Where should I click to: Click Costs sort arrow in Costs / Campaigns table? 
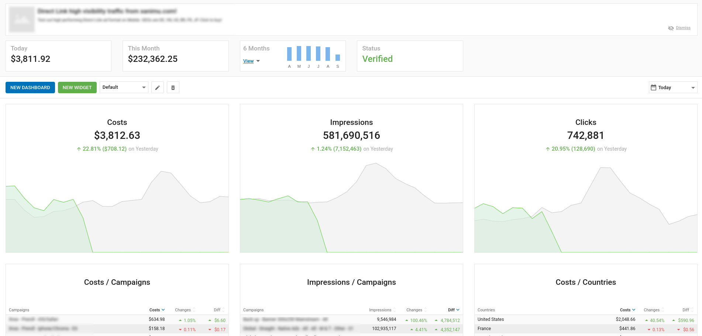click(x=163, y=310)
